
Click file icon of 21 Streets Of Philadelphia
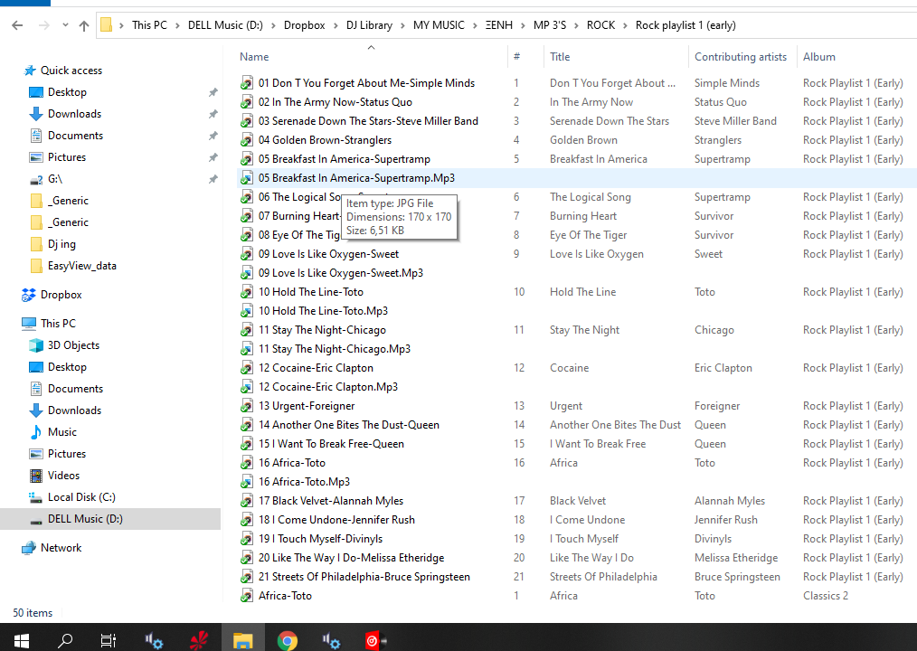(x=247, y=577)
